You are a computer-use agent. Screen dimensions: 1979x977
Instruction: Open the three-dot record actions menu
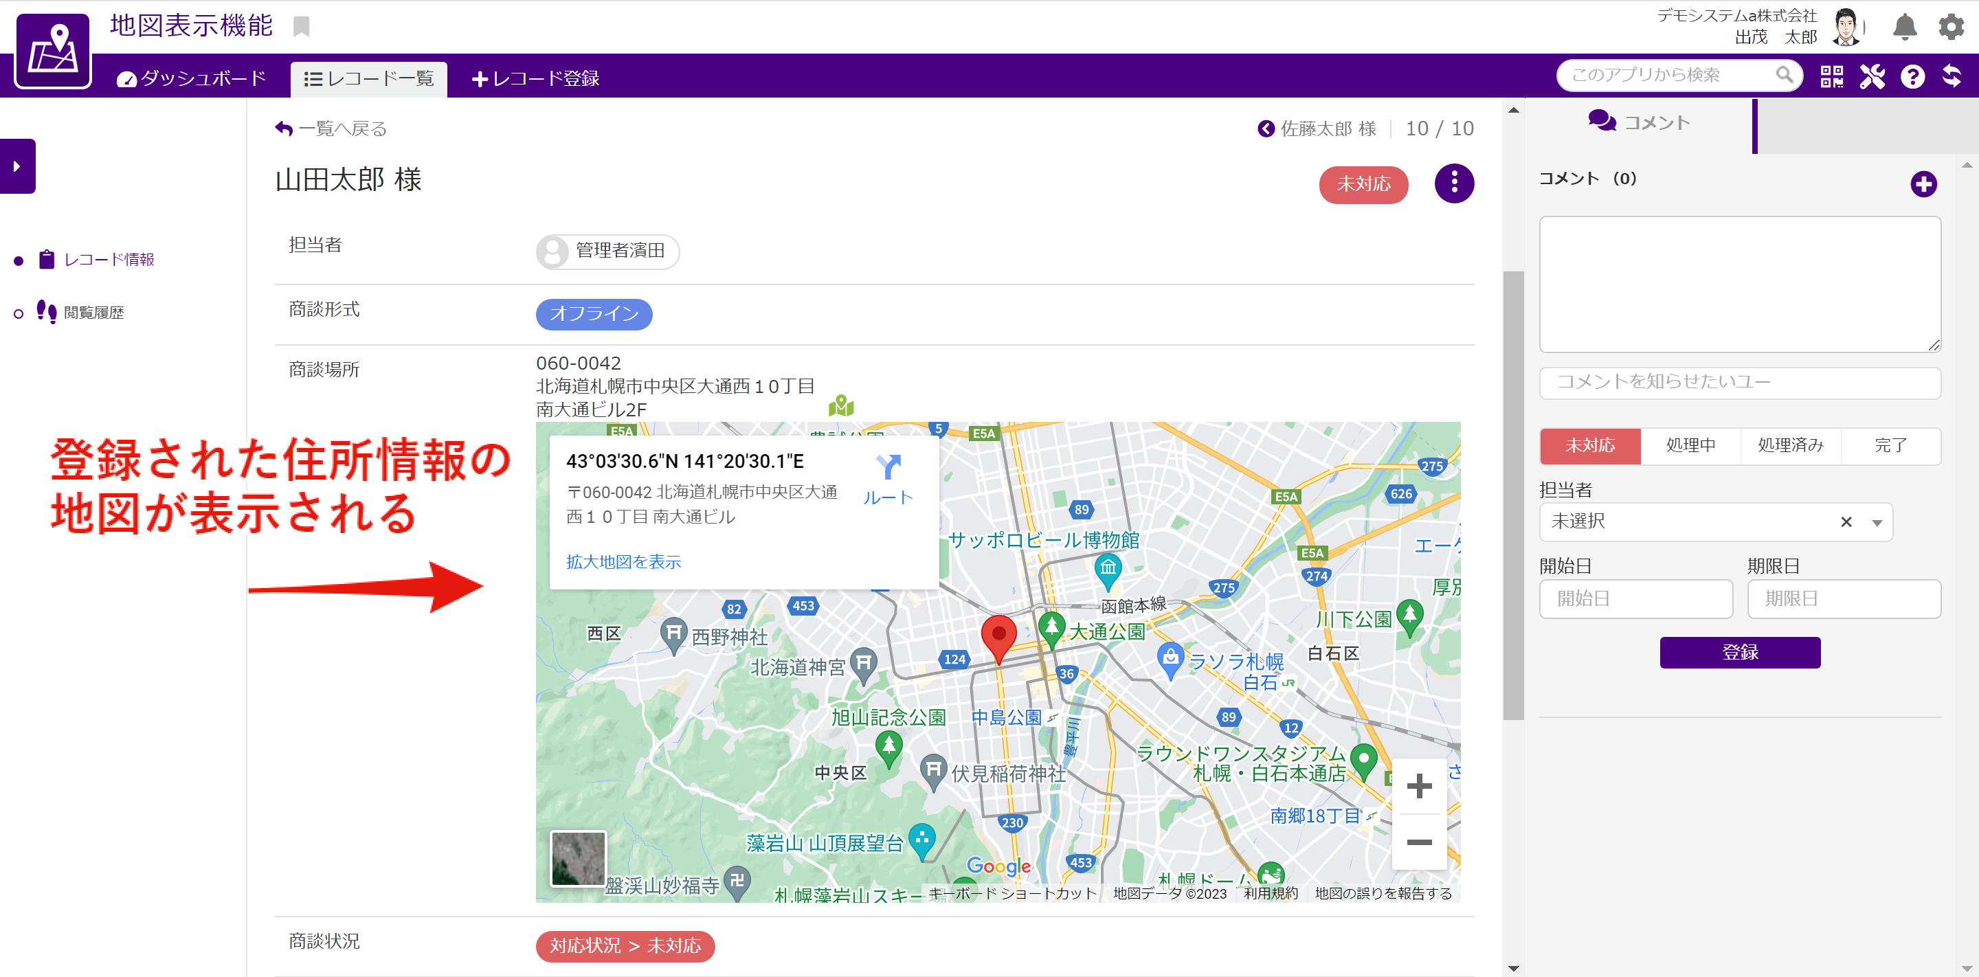coord(1454,183)
